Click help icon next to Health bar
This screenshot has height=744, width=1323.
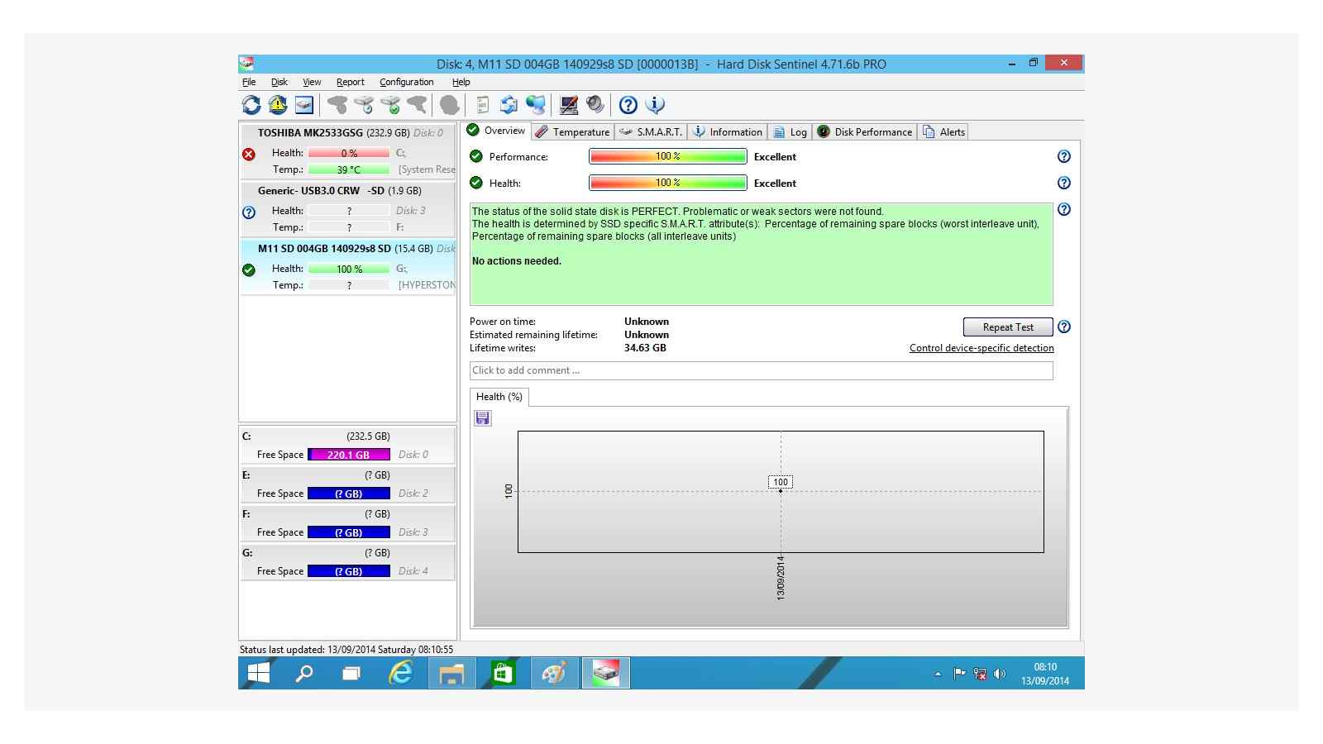click(1064, 183)
